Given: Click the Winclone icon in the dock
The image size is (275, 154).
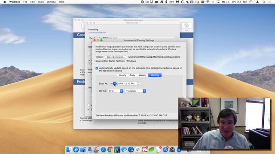Looking at the screenshot, I should [76, 150].
